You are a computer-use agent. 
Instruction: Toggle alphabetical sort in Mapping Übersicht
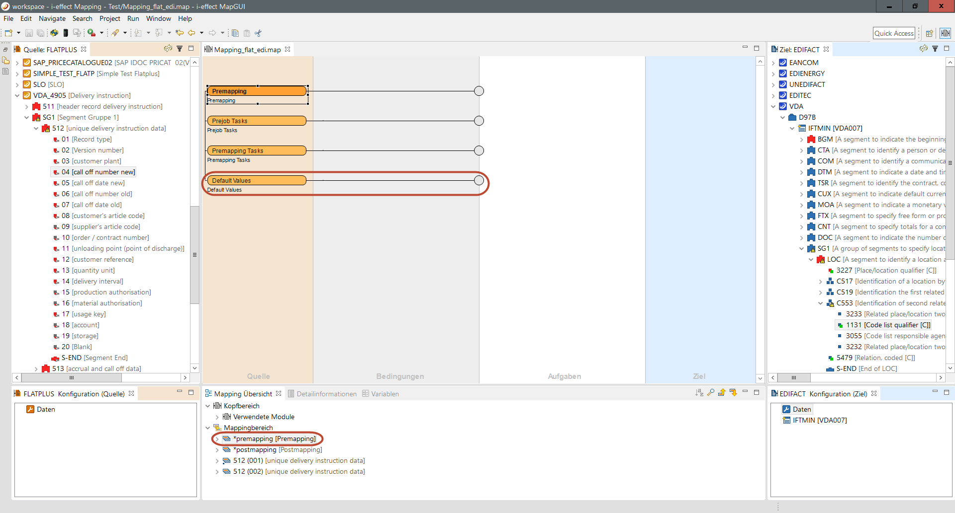[699, 393]
